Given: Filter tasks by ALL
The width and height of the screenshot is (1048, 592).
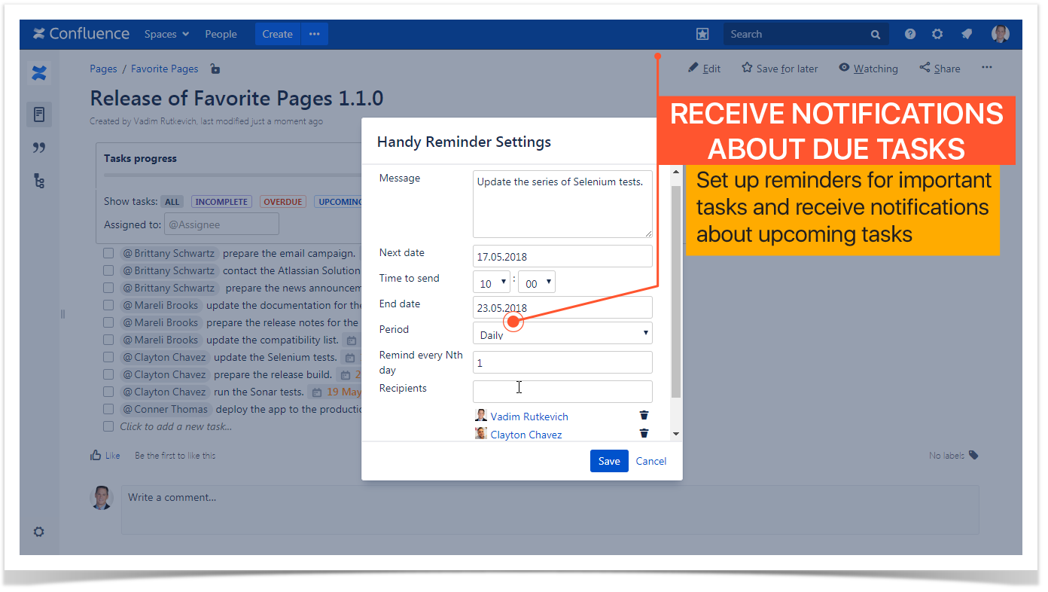Looking at the screenshot, I should 172,202.
